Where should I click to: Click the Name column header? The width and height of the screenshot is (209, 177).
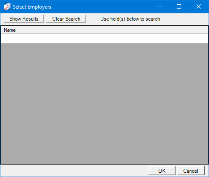104,30
